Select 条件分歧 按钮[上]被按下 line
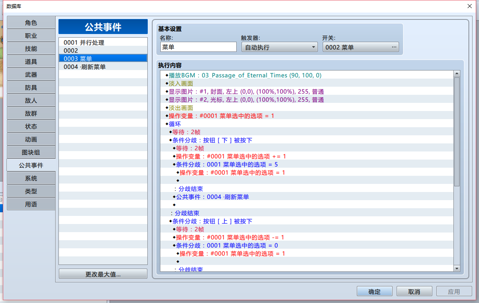 pyautogui.click(x=307, y=221)
